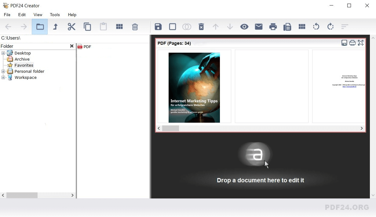Select the Internet Marketing Tipps cover thumbnail

click(x=194, y=88)
